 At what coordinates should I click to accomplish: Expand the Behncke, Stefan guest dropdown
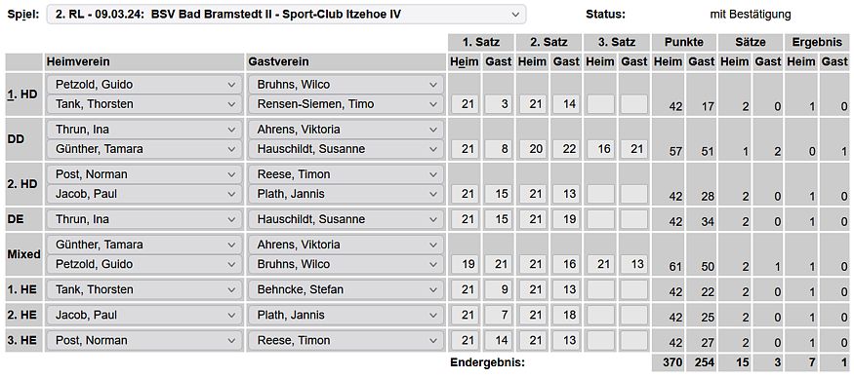pos(346,289)
